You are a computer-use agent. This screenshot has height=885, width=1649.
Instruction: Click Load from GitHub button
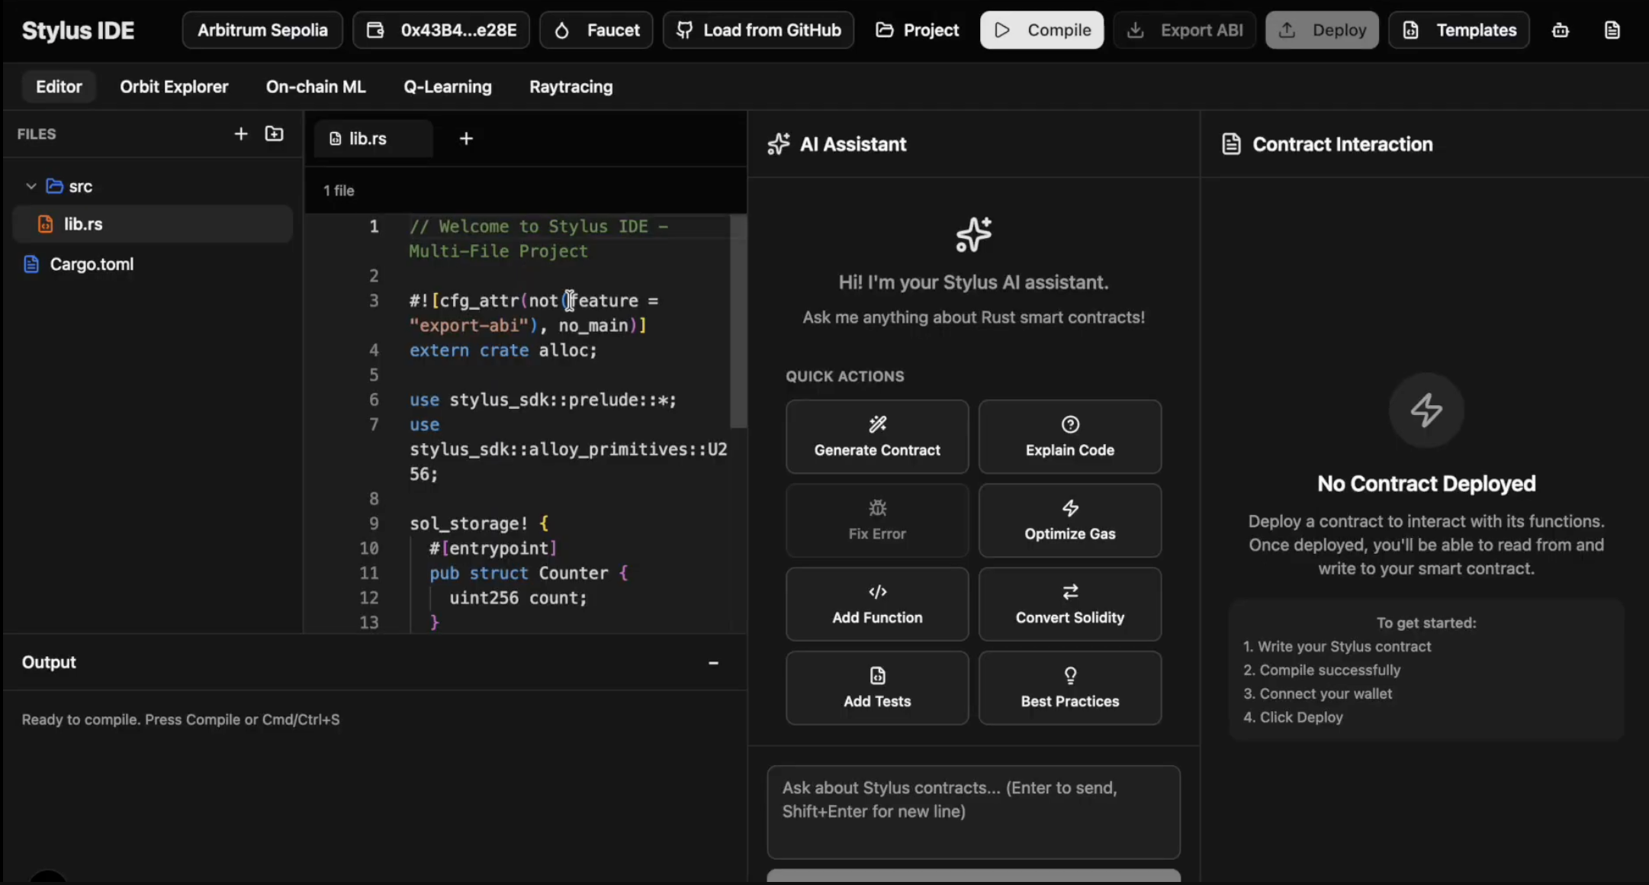(758, 30)
